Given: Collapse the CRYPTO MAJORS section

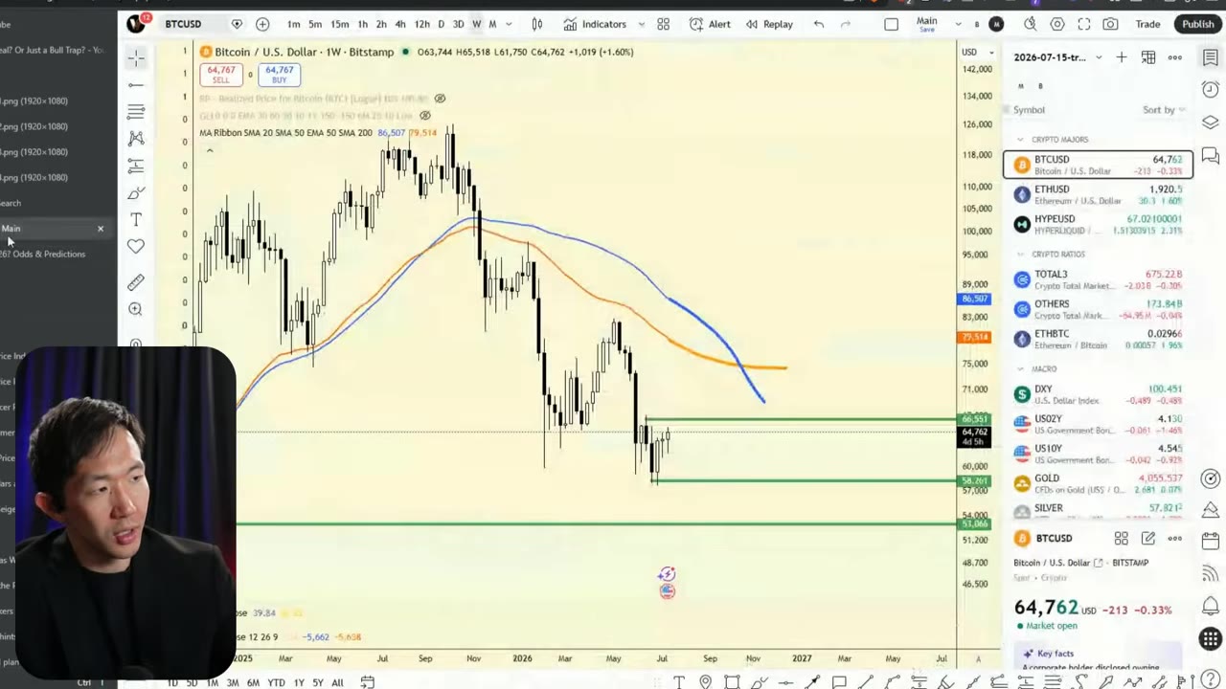Looking at the screenshot, I should click(x=1021, y=140).
